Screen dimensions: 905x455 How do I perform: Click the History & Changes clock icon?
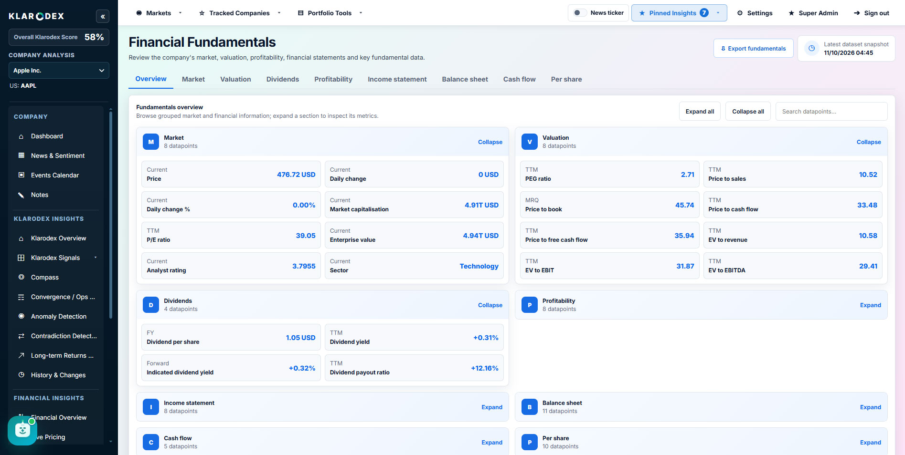point(21,375)
